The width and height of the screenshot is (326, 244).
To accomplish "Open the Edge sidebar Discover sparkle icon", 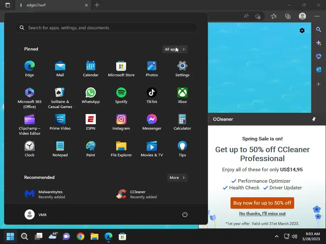I will (318, 43).
